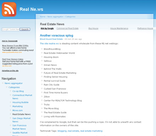Open House Maintenance ad link
This screenshot has height=136, width=156.
[x=119, y=29]
